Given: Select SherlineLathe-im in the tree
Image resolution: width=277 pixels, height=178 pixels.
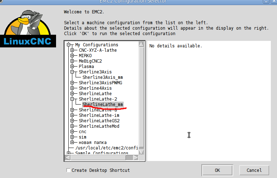Looking at the screenshot, I should [99, 115].
